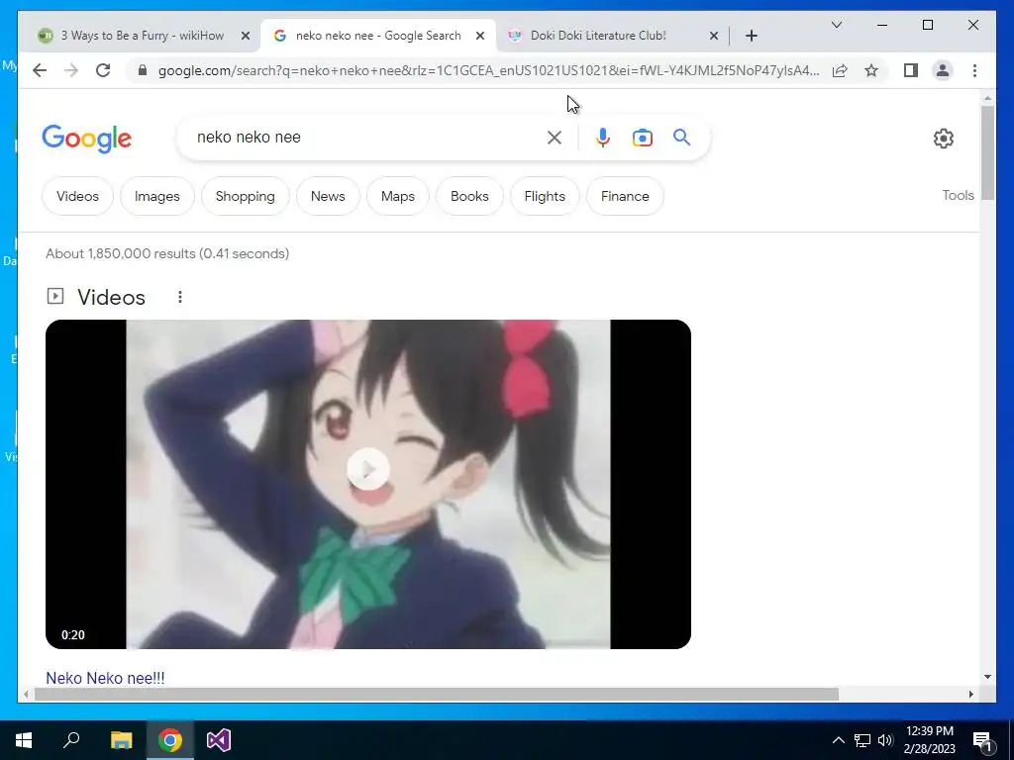
Task: Close the wikiHow Furry tab
Action: coord(246,36)
